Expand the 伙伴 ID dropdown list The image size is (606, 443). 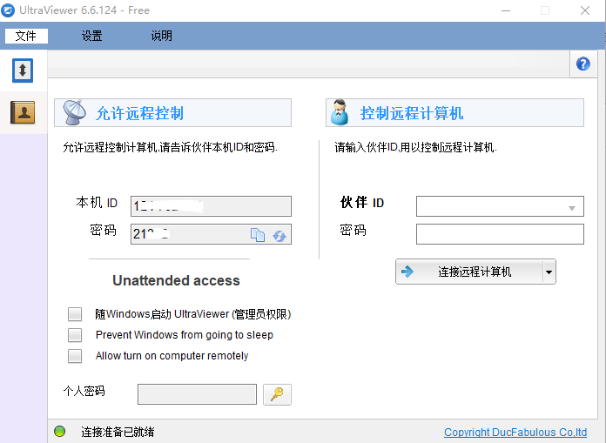(571, 207)
